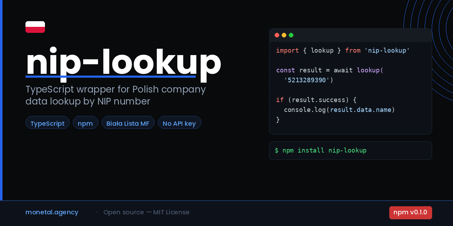Screen dimensions: 453x226
Task: Click the 'Open source — MIT License' text
Action: click(147, 212)
